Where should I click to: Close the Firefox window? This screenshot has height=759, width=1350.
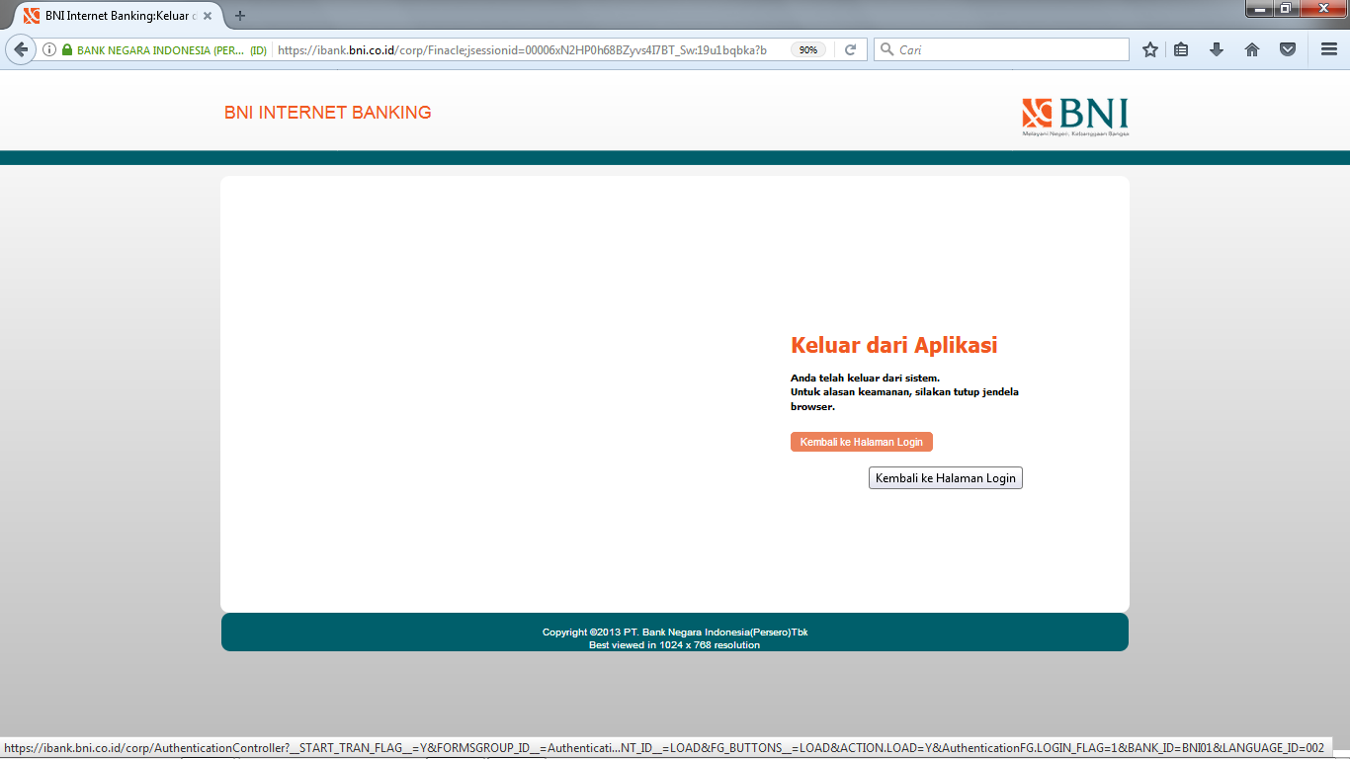click(x=1321, y=9)
